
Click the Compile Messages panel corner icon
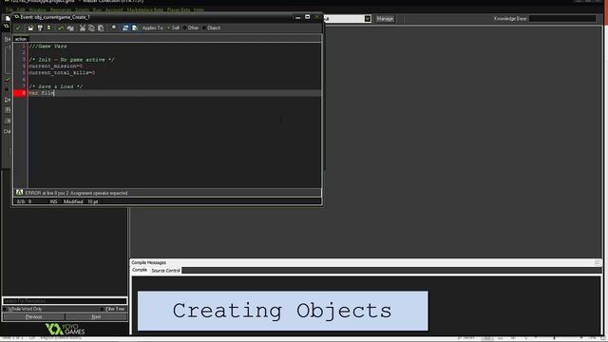tap(598, 262)
